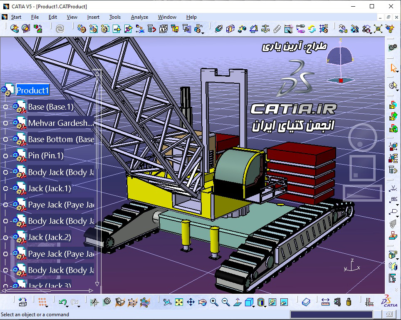Screen dimensions: 401x320
Task: Select the Pan tool on bottom toolbar
Action: (x=191, y=301)
